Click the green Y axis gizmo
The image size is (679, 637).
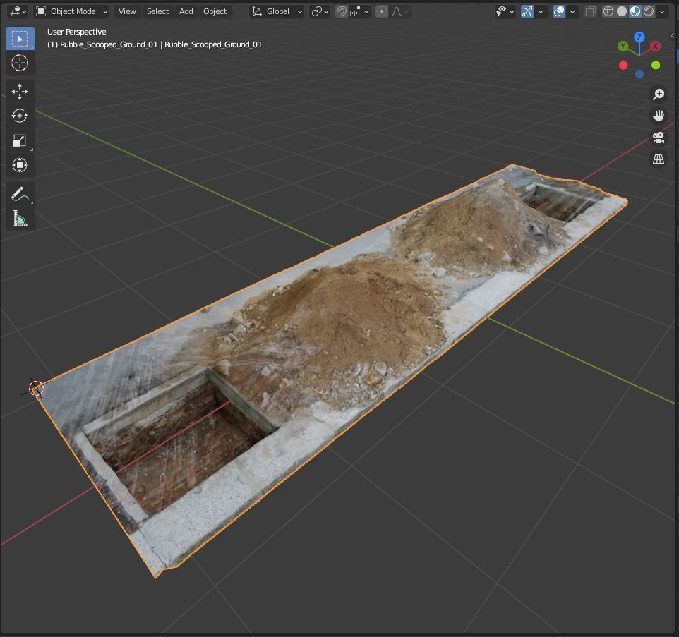[x=623, y=47]
